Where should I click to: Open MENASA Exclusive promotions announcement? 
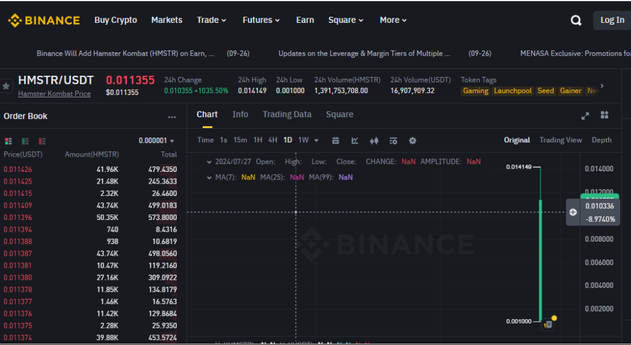pyautogui.click(x=575, y=54)
